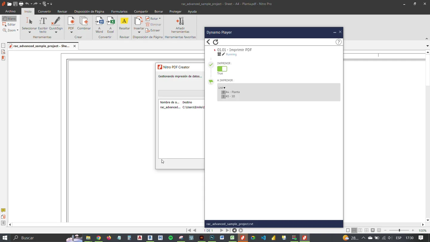The width and height of the screenshot is (430, 242).
Task: Open the Windows Start menu
Action: tap(5, 238)
